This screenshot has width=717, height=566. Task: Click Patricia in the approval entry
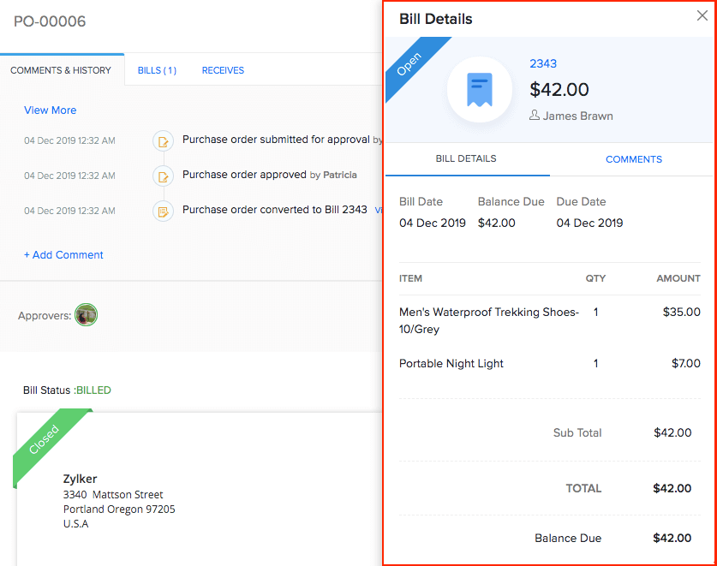(340, 176)
